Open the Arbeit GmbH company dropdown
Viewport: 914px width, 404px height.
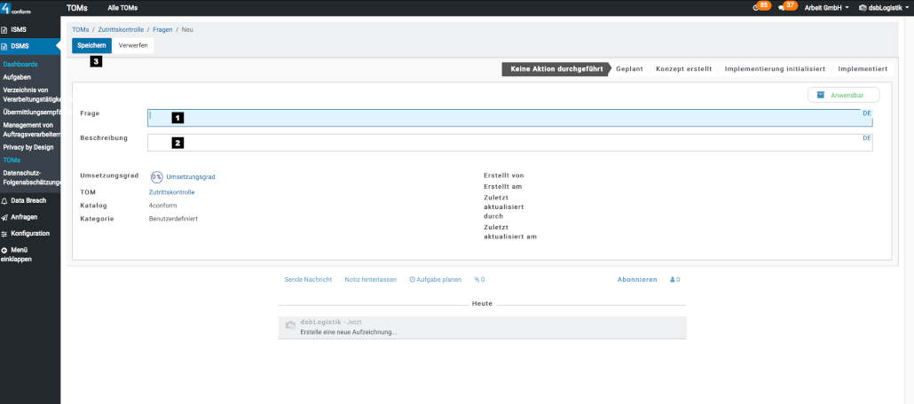[x=826, y=7]
